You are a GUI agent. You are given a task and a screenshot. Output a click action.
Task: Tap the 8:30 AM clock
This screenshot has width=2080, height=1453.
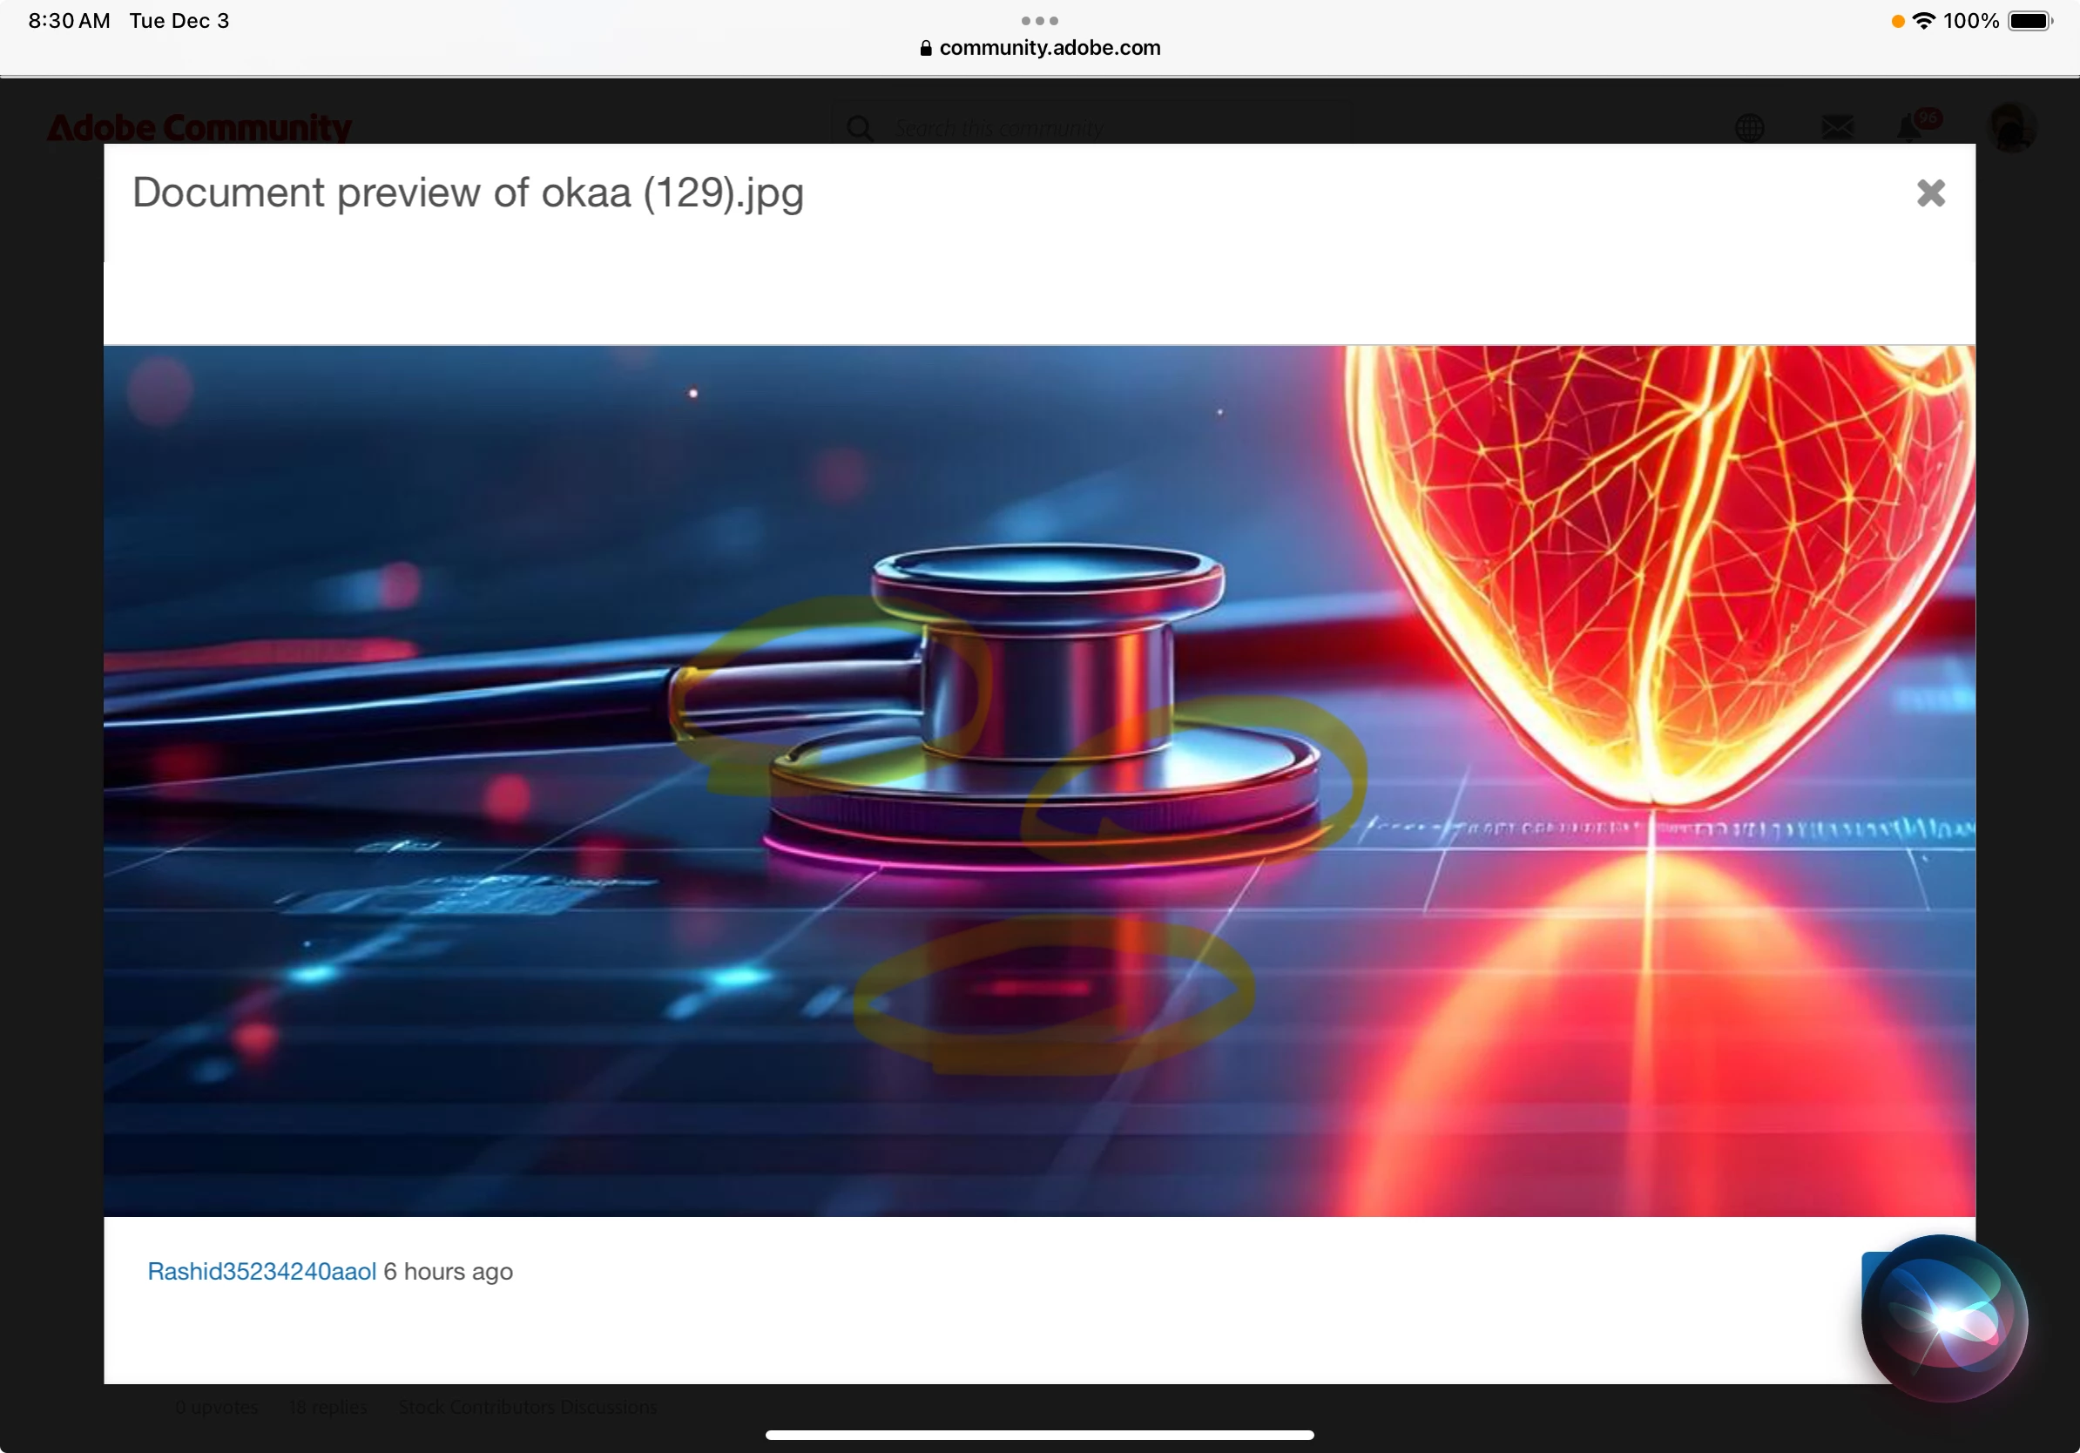(69, 21)
